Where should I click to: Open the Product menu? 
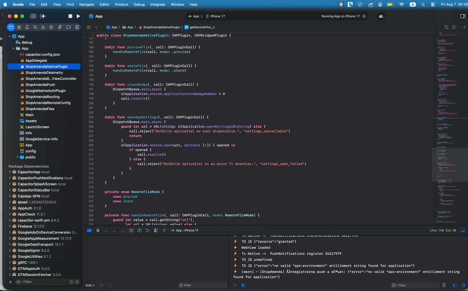[122, 5]
